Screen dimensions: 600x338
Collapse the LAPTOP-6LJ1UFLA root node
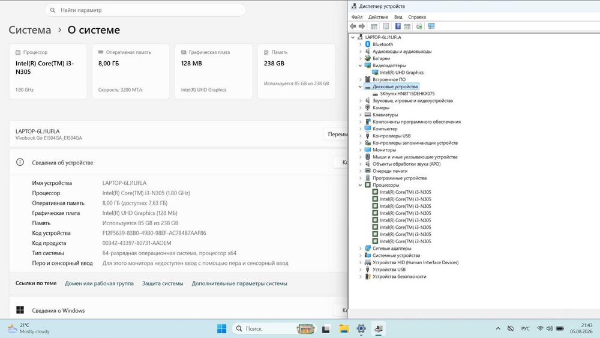point(353,37)
